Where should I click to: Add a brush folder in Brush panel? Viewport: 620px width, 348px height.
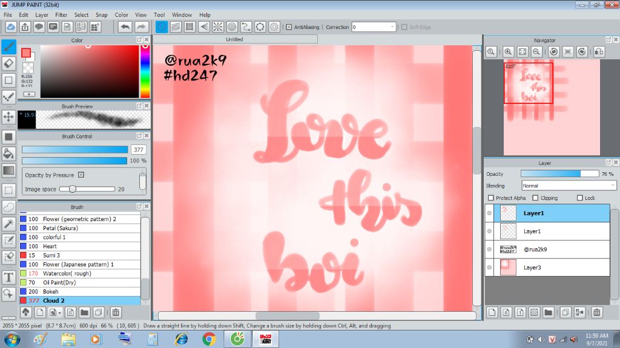[84, 312]
